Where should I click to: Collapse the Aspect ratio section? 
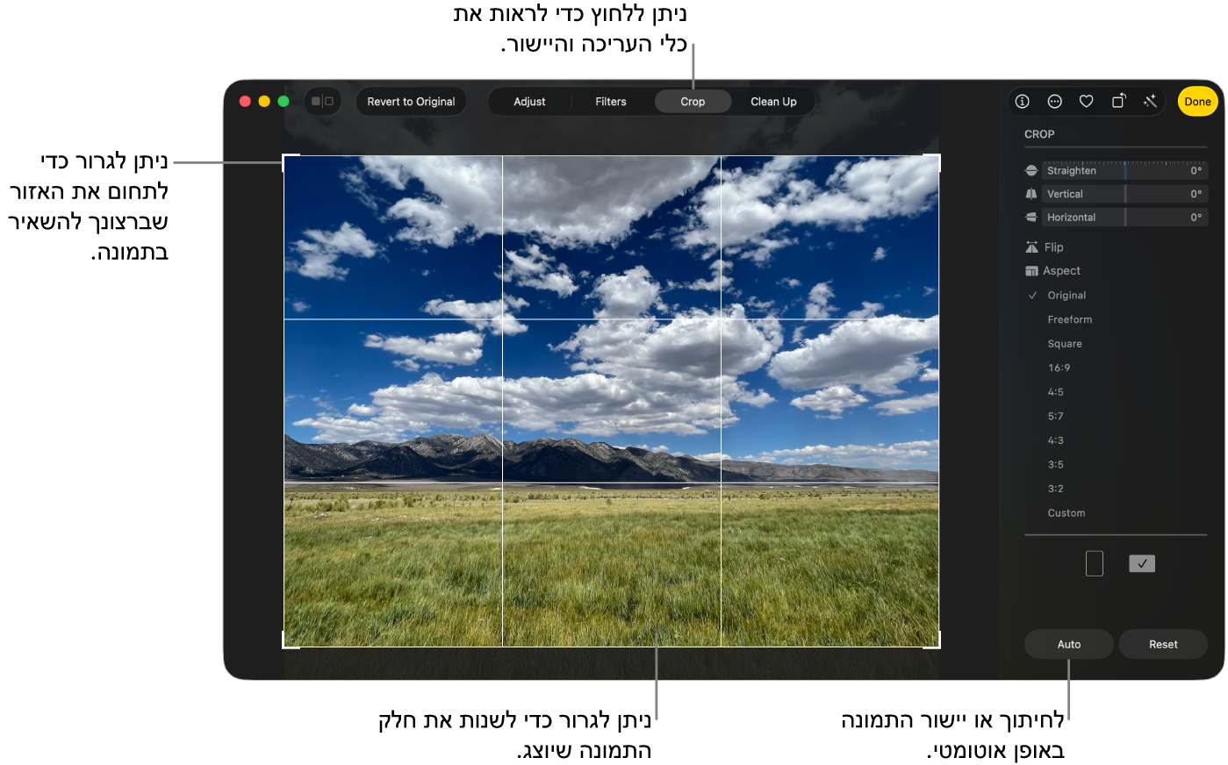[1053, 271]
